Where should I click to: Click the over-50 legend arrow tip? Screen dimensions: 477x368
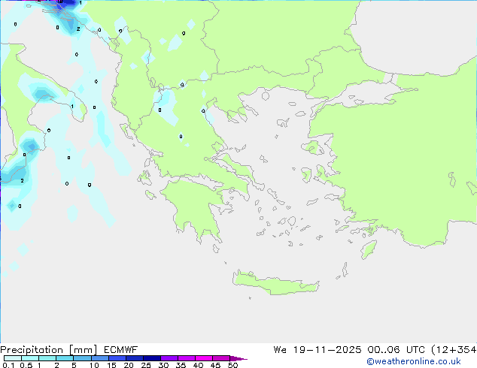pos(238,358)
